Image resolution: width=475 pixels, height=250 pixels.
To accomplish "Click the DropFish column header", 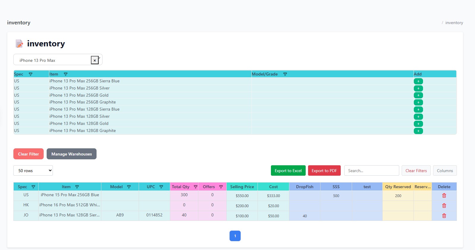I will pos(305,187).
